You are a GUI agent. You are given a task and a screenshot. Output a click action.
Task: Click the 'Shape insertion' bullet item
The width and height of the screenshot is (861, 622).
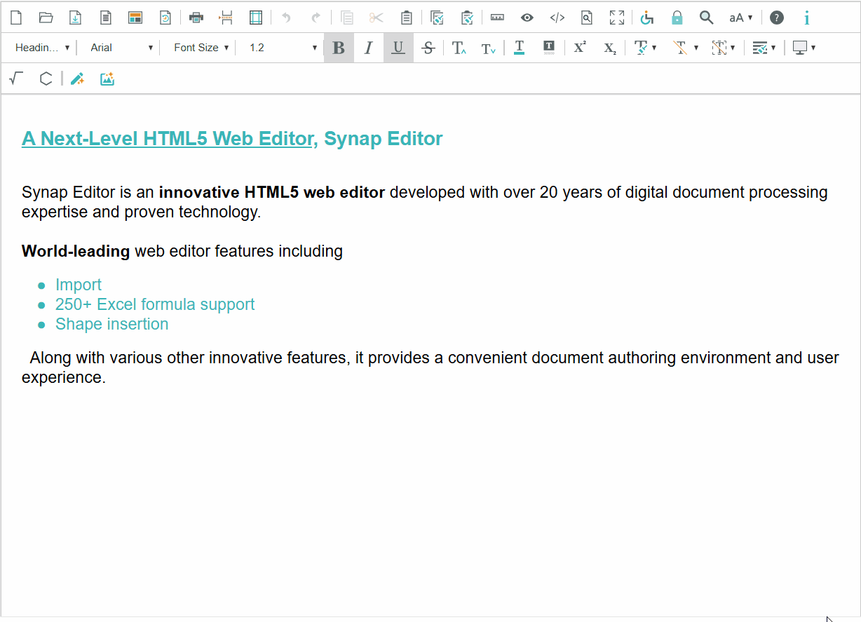[112, 324]
